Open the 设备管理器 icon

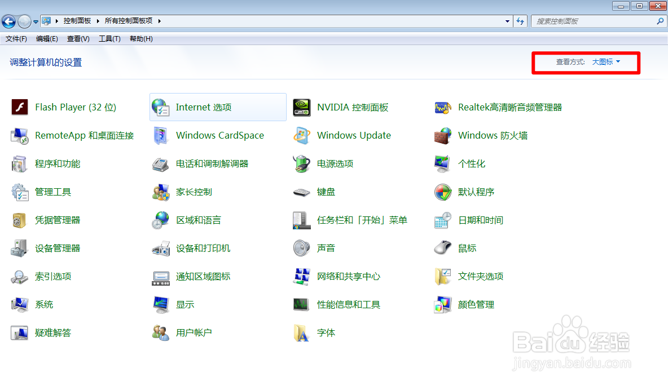(20, 248)
